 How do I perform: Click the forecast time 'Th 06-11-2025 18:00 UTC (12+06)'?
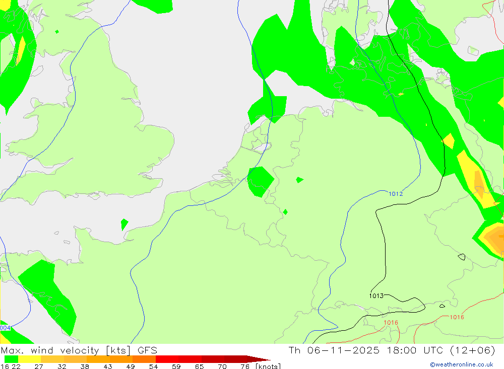click(392, 350)
